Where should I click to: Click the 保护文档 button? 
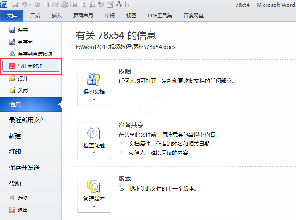94,87
